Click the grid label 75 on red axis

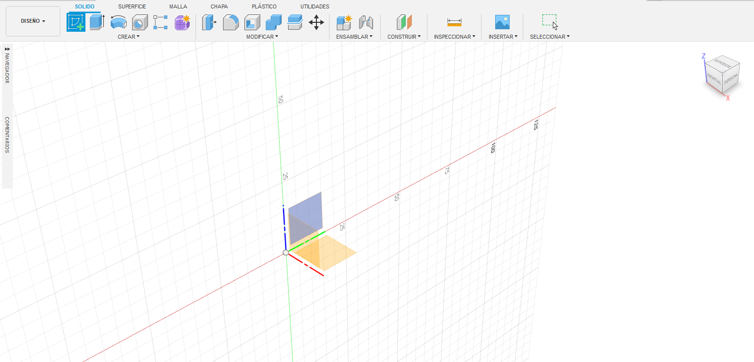(x=447, y=171)
